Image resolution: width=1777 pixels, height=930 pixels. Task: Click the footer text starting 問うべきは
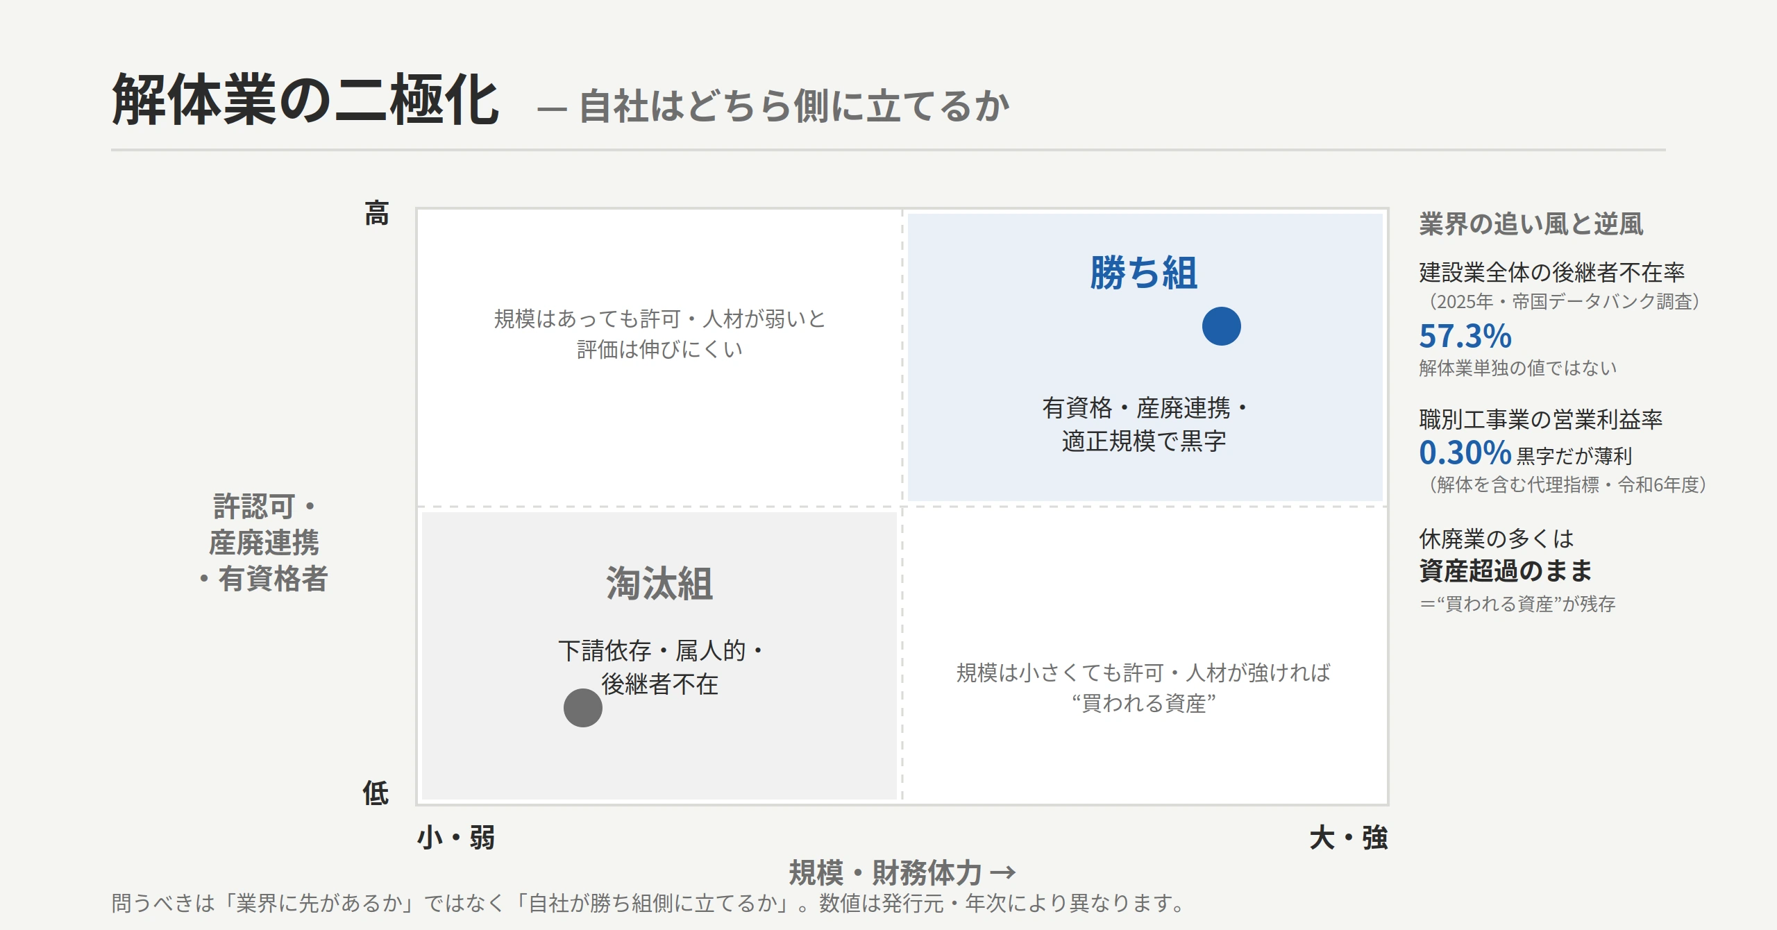click(x=648, y=903)
